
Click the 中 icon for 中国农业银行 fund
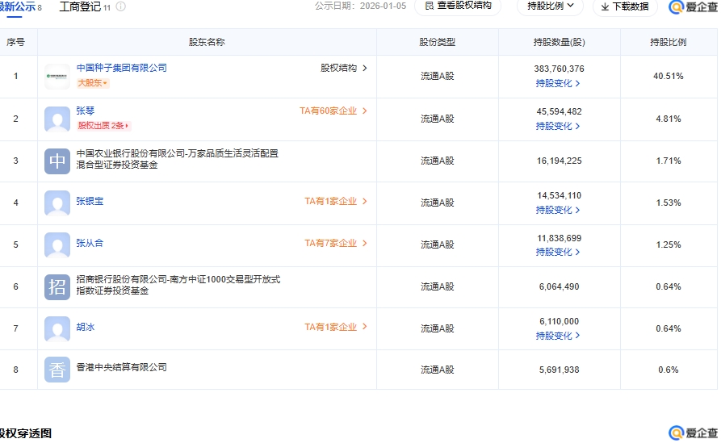tap(57, 161)
